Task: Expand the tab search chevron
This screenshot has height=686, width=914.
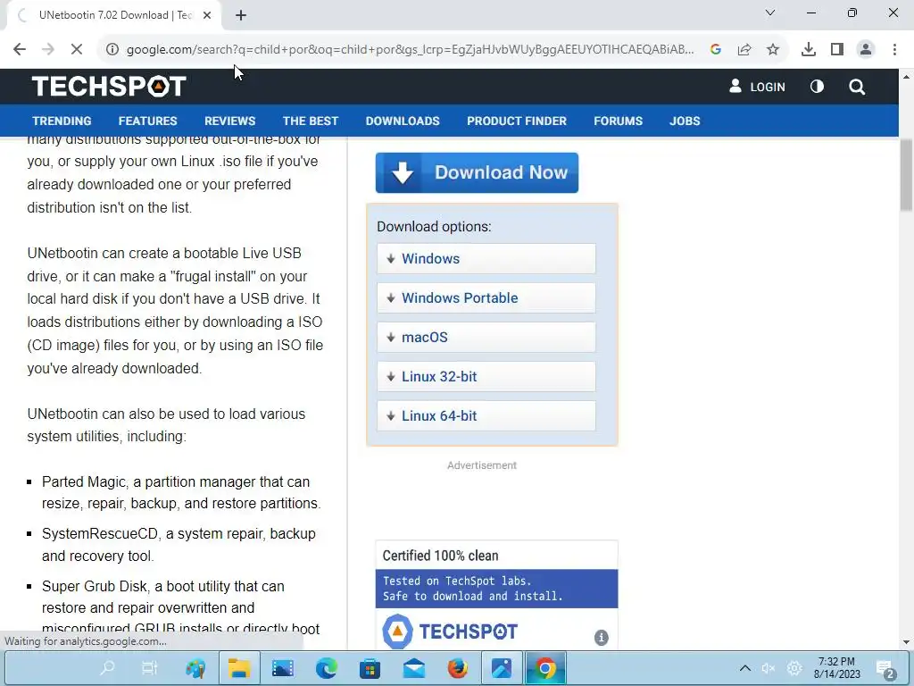Action: (x=770, y=13)
